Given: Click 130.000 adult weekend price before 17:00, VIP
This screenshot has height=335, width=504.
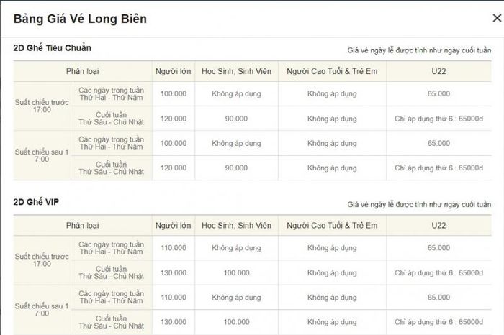Looking at the screenshot, I should point(173,273).
